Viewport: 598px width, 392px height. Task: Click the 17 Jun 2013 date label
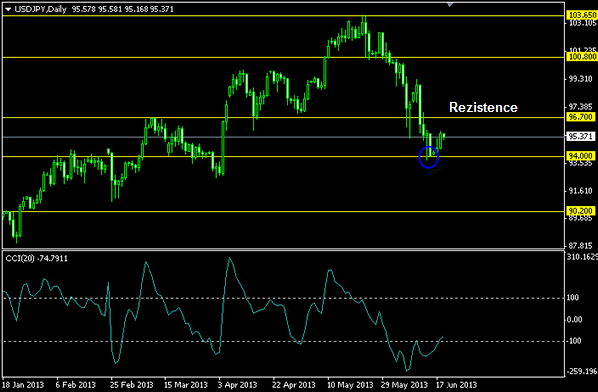coord(456,385)
